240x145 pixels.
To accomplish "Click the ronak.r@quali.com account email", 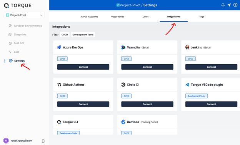I will click(22, 140).
